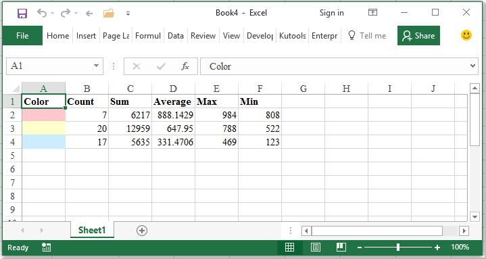Click the Share button
Screen dimensions: 486x259
point(418,36)
